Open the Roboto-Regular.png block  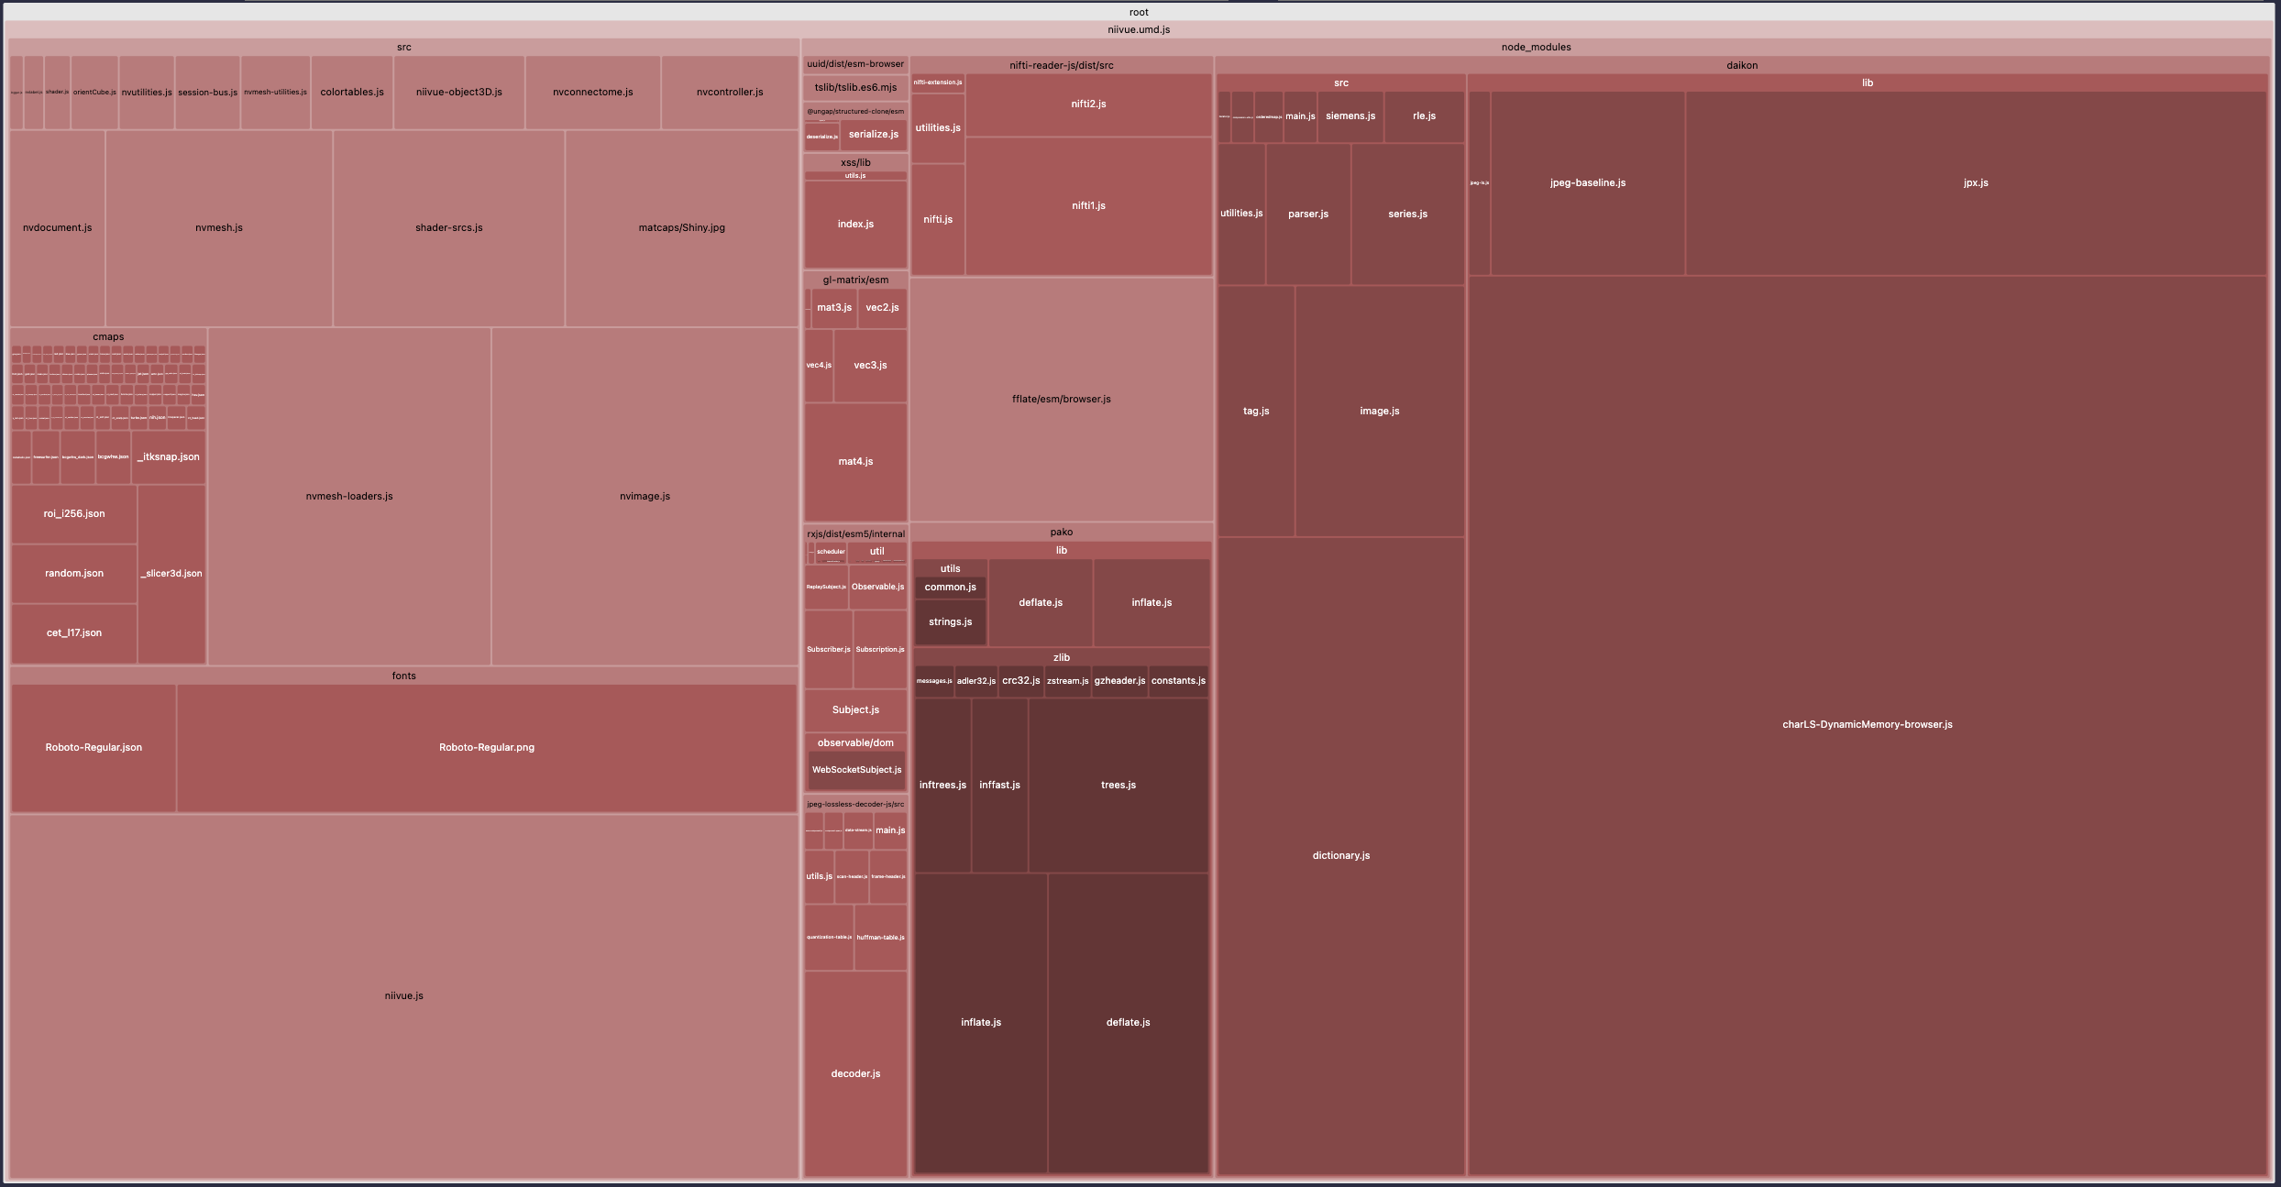click(x=486, y=747)
